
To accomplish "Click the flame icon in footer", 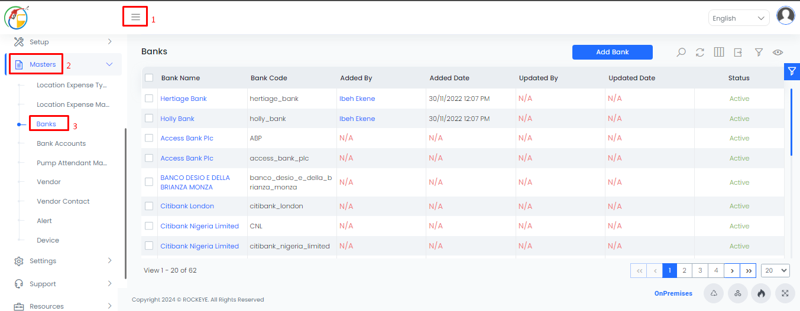I will point(761,293).
